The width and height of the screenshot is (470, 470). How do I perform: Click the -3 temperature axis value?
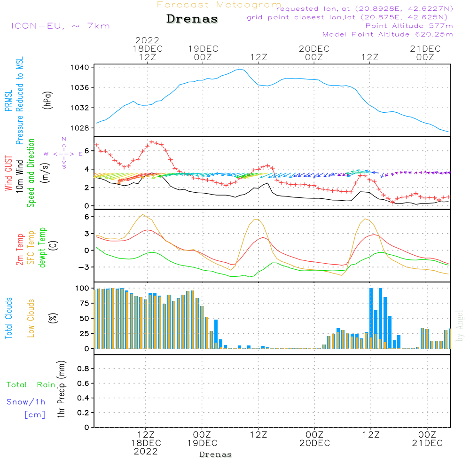point(84,267)
